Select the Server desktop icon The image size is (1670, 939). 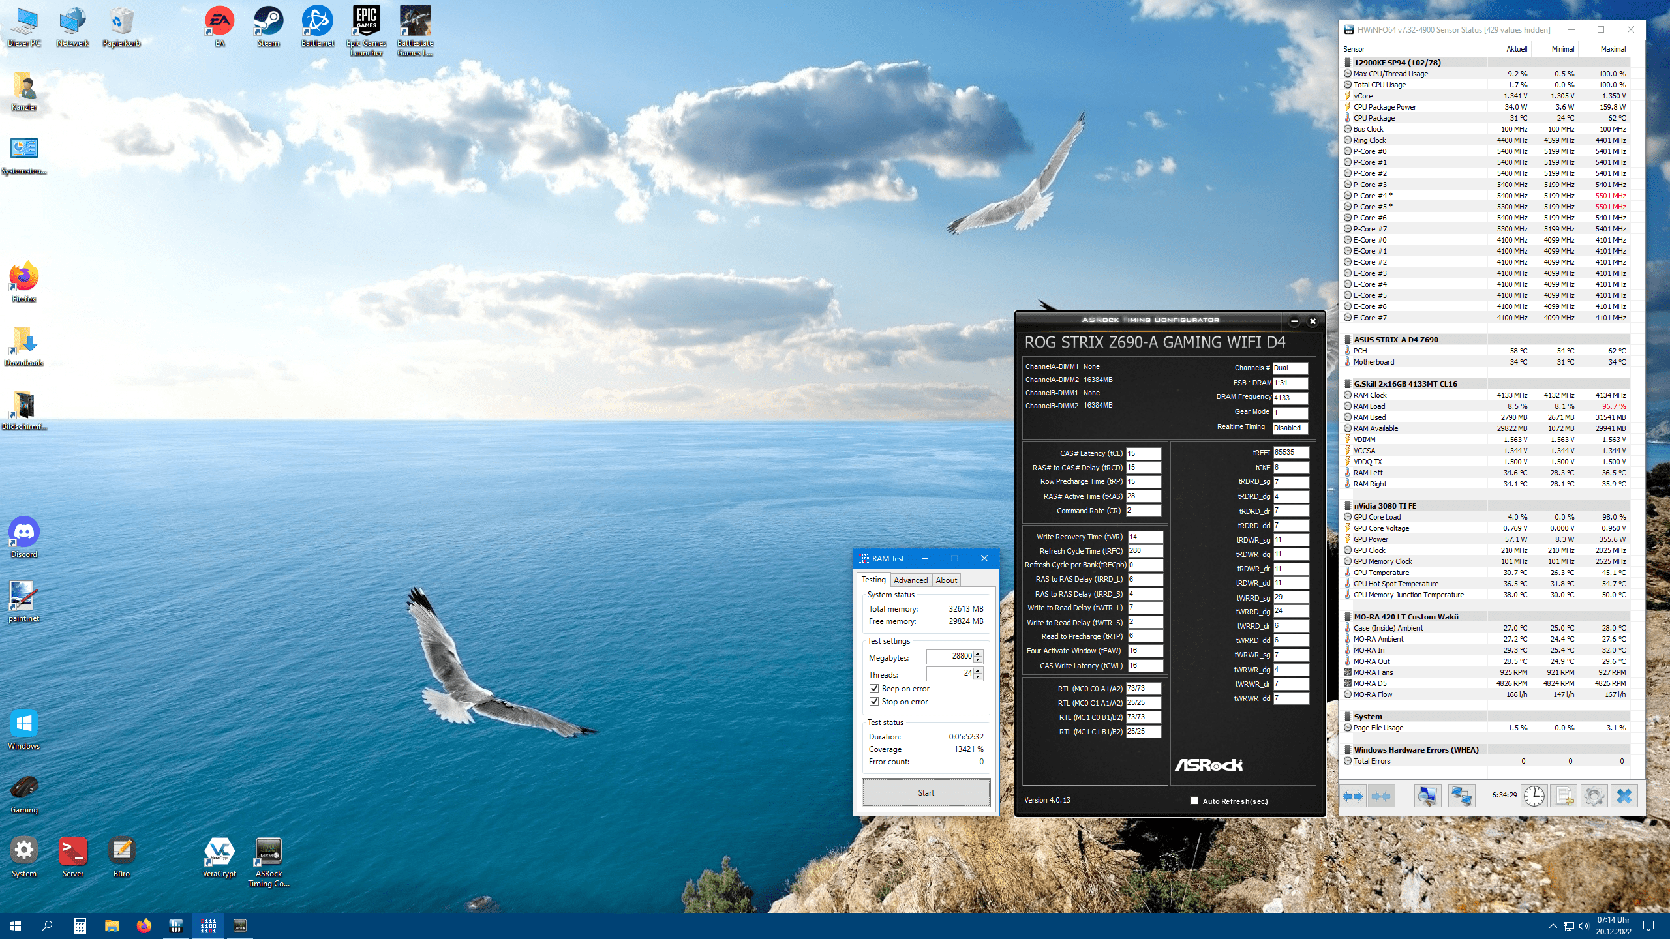tap(72, 857)
